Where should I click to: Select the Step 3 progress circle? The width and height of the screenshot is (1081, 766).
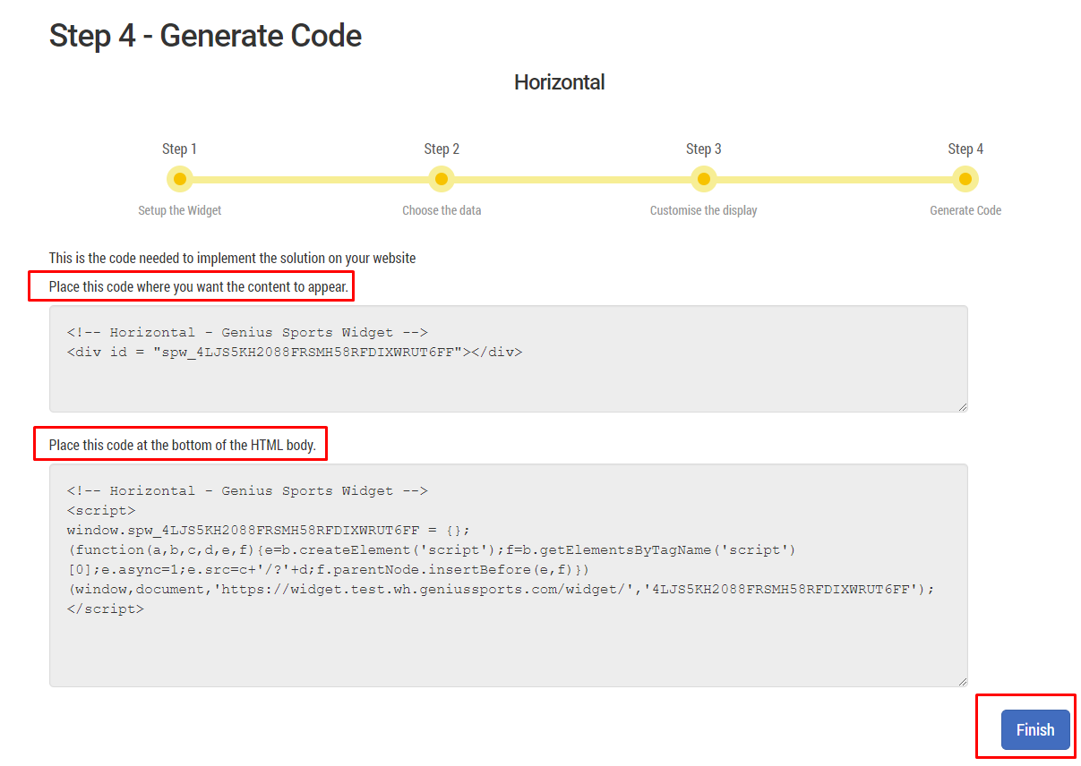(x=703, y=179)
